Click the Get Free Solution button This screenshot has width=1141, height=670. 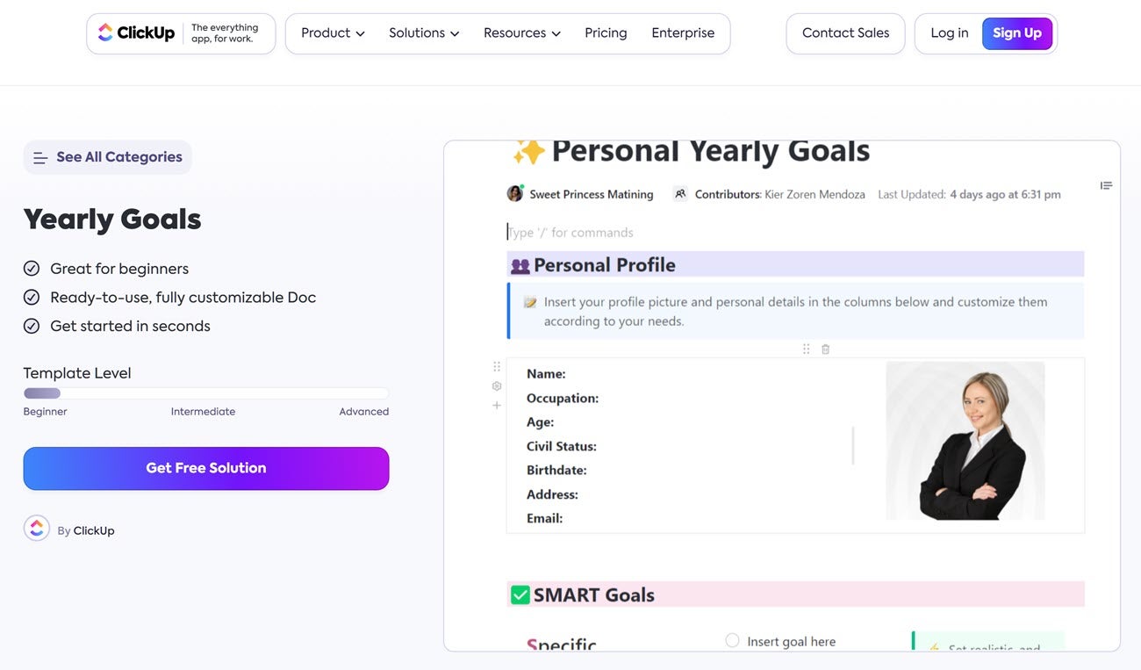(206, 468)
